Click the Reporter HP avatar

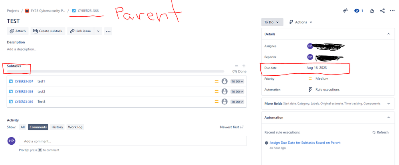[x=310, y=57]
